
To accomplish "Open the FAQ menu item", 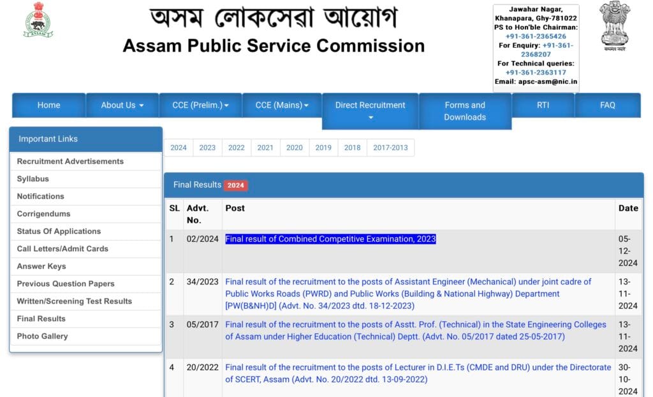I will 608,106.
